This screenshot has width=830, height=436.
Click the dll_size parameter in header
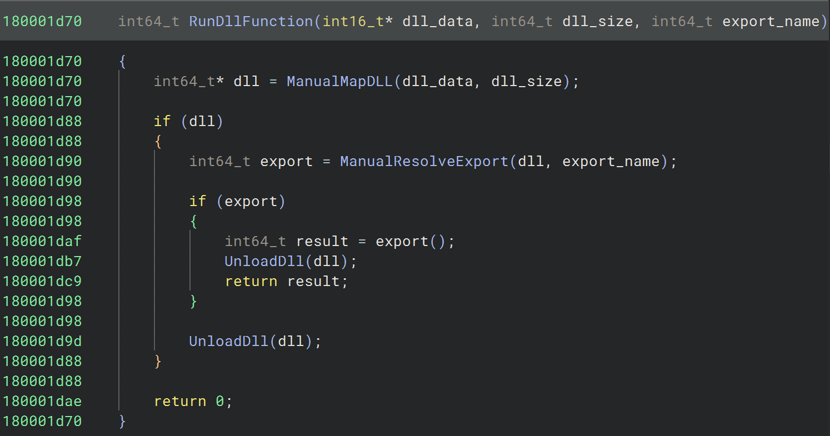pos(598,22)
